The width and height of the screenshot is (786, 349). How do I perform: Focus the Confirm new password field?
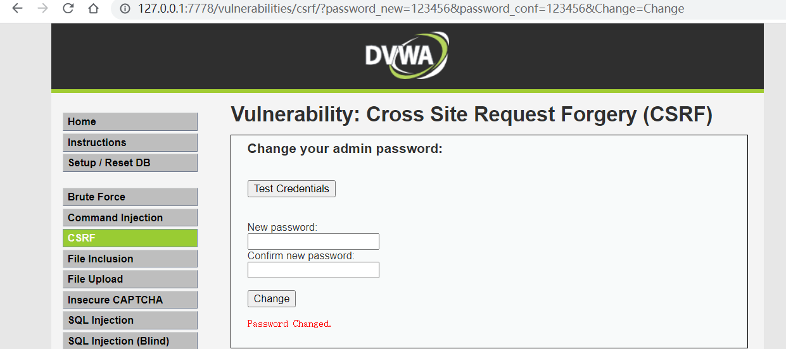313,271
